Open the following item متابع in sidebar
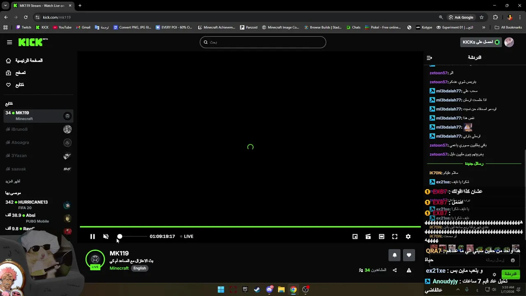Screen dimensions: 526x296 tap(15, 85)
